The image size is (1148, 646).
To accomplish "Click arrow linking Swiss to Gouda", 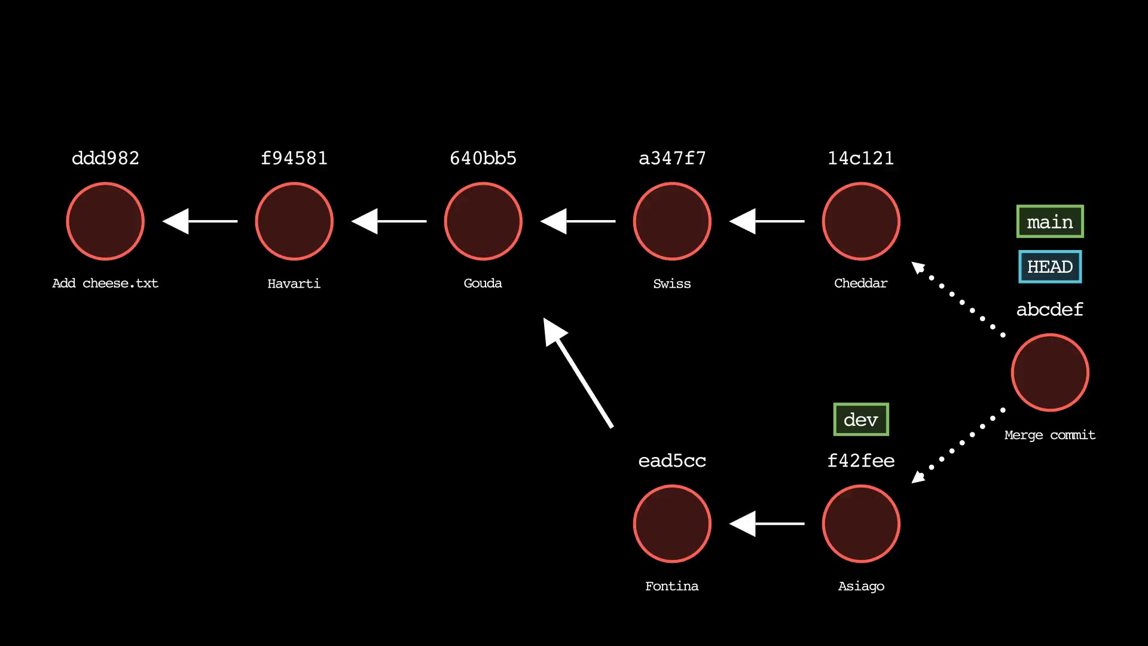I will click(576, 221).
